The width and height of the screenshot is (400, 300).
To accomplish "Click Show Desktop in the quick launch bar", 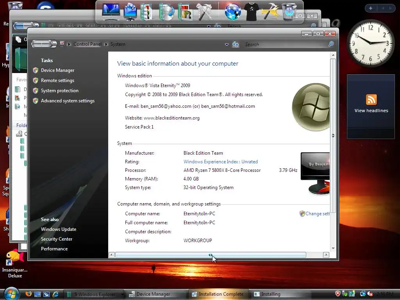I will tap(37, 294).
